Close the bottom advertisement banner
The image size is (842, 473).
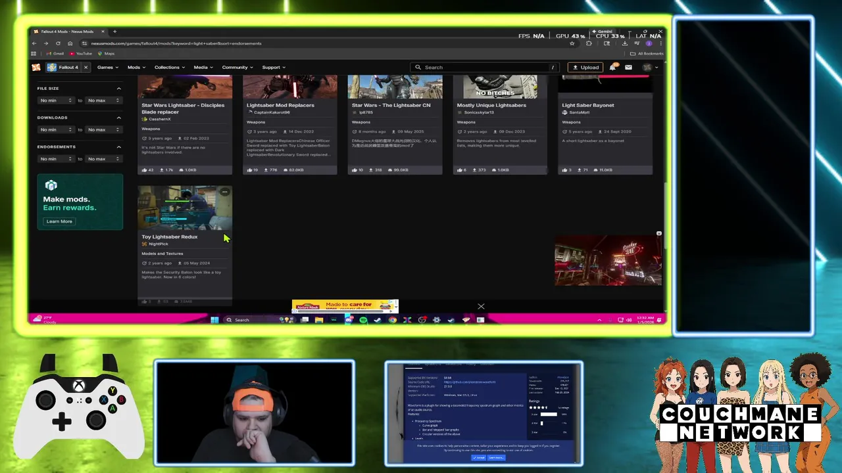point(481,306)
